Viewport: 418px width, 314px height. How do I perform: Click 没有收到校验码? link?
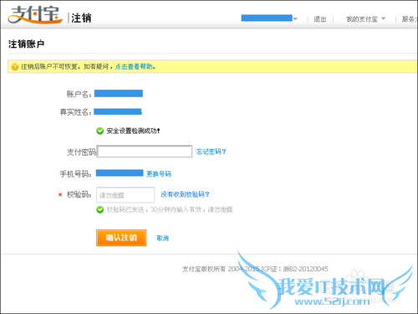click(x=185, y=194)
